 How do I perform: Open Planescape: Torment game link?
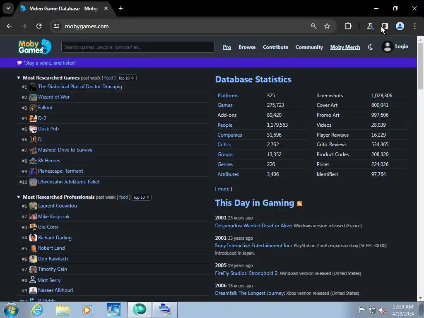pos(60,171)
